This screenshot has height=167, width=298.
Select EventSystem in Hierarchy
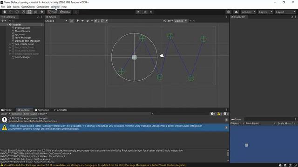point(22,28)
